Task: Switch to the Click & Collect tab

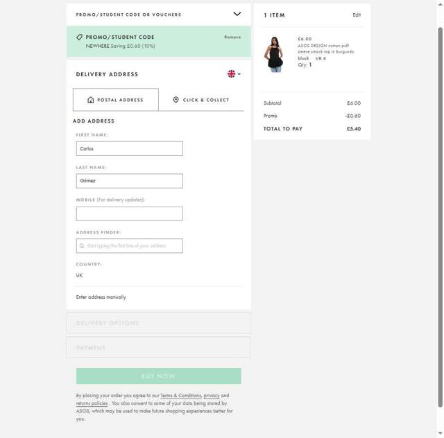Action: pos(201,100)
